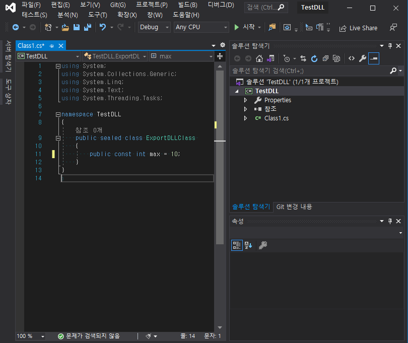Click the home icon in Solution Explorer

click(259, 58)
